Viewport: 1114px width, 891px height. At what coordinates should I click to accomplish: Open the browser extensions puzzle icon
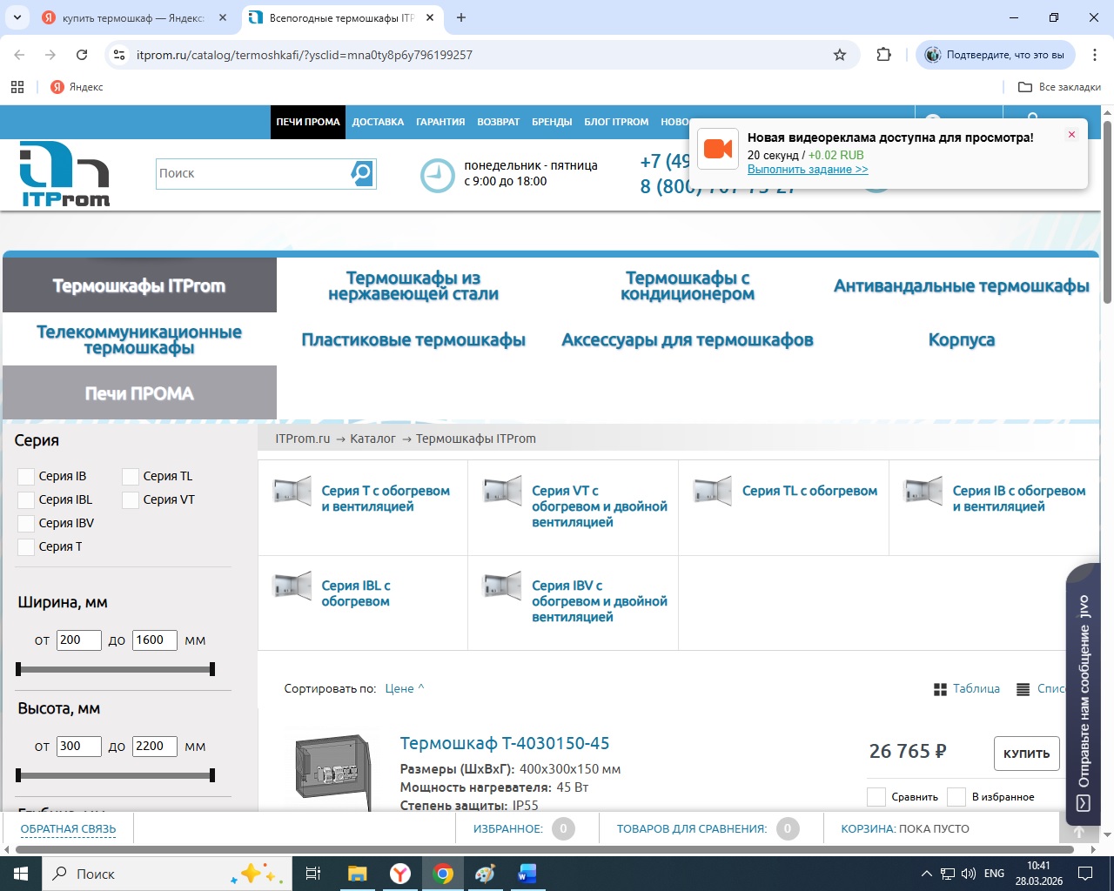pyautogui.click(x=883, y=55)
